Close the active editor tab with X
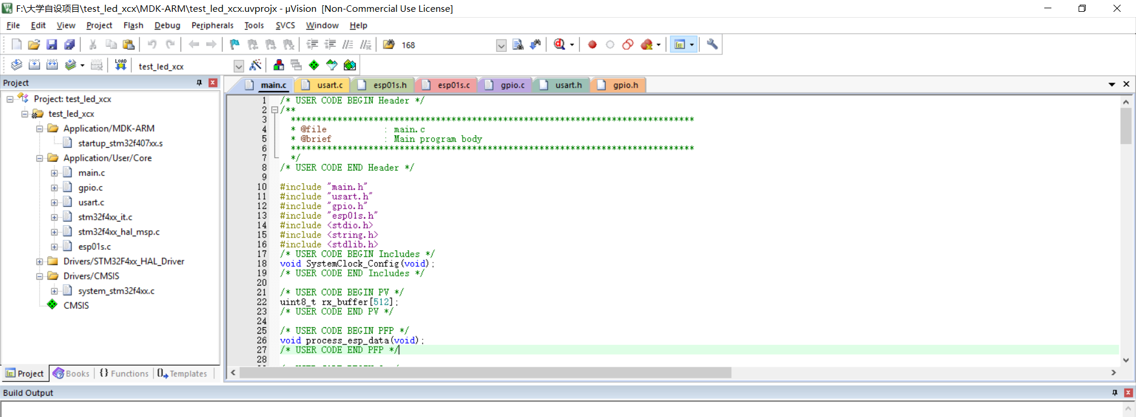 click(1127, 84)
